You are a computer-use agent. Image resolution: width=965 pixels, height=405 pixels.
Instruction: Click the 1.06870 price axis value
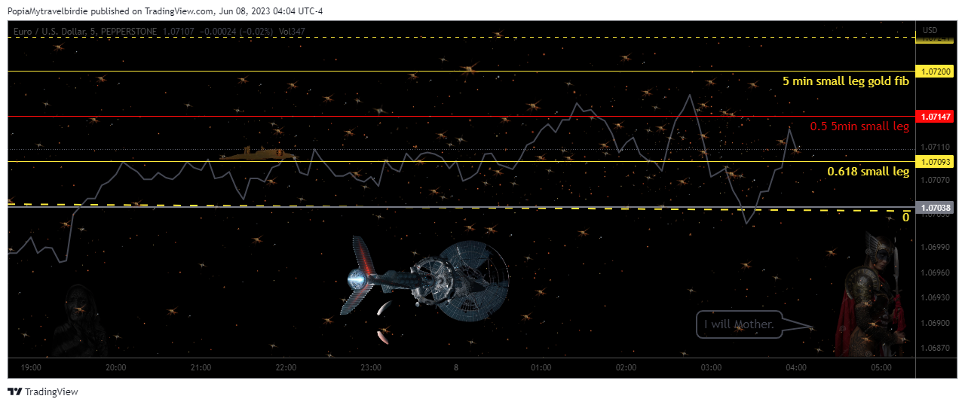point(935,348)
